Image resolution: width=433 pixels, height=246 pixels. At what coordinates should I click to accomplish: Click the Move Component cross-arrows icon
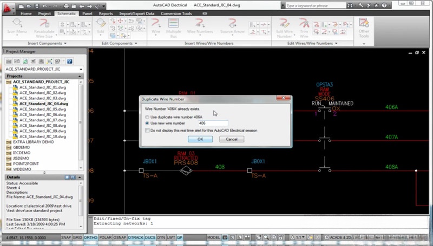click(120, 21)
